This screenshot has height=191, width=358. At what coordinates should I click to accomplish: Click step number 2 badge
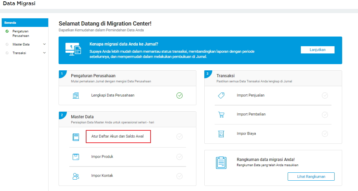[x=62, y=115]
